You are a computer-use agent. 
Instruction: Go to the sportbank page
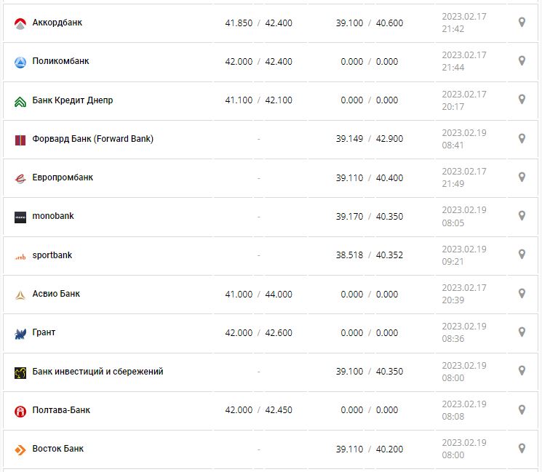pyautogui.click(x=52, y=255)
